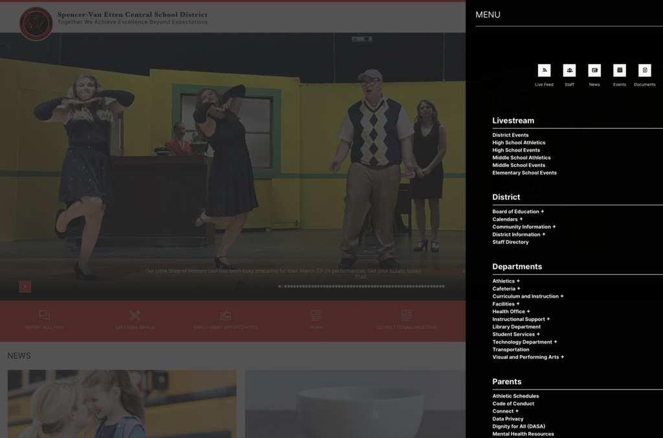Open news thumbnail with mother and child

pyautogui.click(x=122, y=404)
